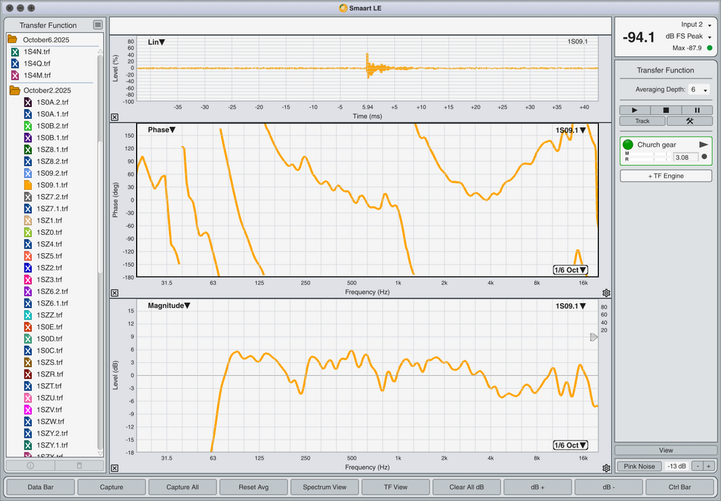Screen dimensions: 721x501
Task: Click the info icon below file list
Action: tap(30, 465)
